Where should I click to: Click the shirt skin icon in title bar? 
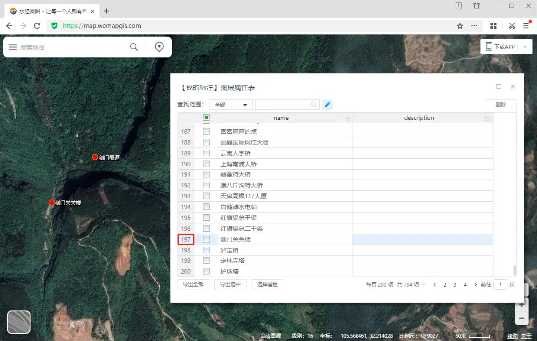[x=476, y=6]
